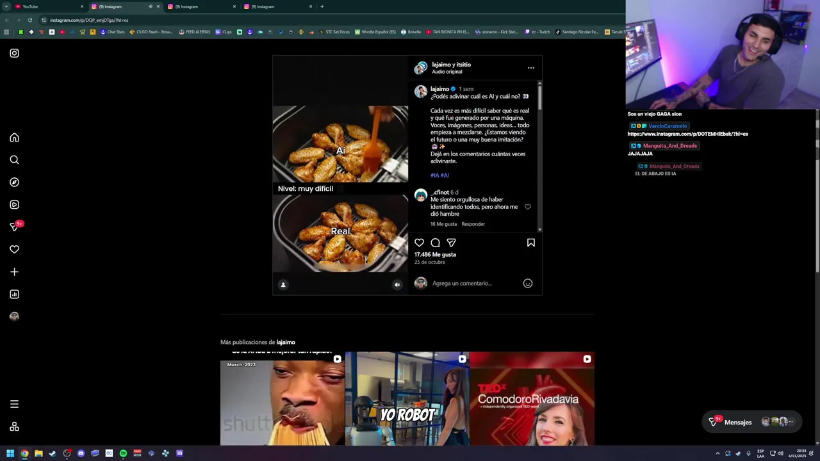The width and height of the screenshot is (820, 461).
Task: Open lajaimo username in post header
Action: 440,65
